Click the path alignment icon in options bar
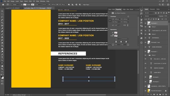 [73, 5]
